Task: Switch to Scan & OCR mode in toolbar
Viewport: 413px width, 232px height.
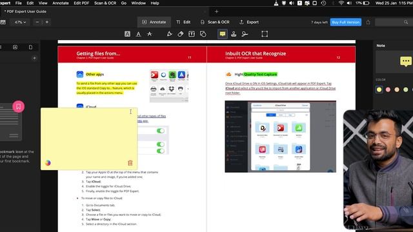Action: coord(215,22)
